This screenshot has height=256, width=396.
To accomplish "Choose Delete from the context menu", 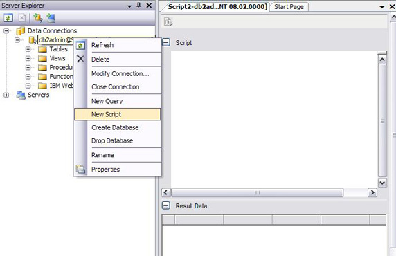I will (118, 60).
